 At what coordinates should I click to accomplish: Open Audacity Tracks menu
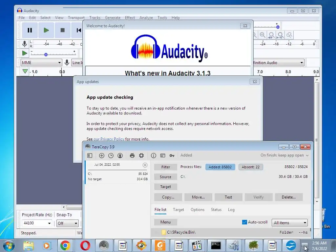(95, 18)
